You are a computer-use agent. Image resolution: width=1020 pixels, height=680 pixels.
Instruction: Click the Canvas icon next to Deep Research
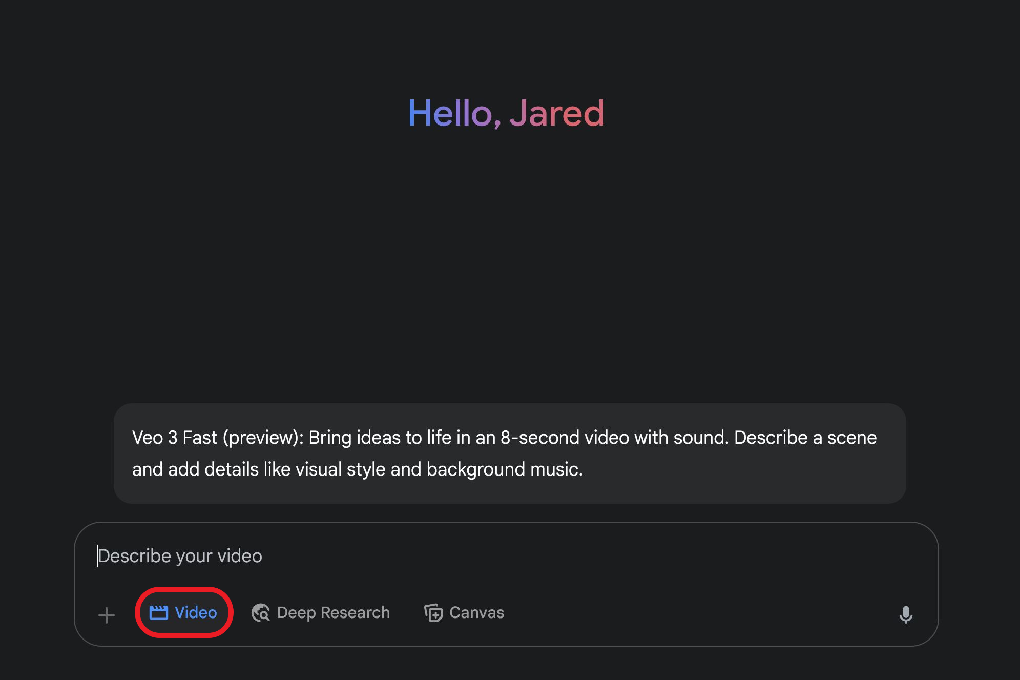433,612
